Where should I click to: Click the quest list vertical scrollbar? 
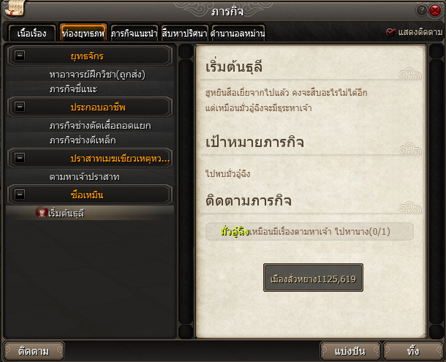coord(186,192)
